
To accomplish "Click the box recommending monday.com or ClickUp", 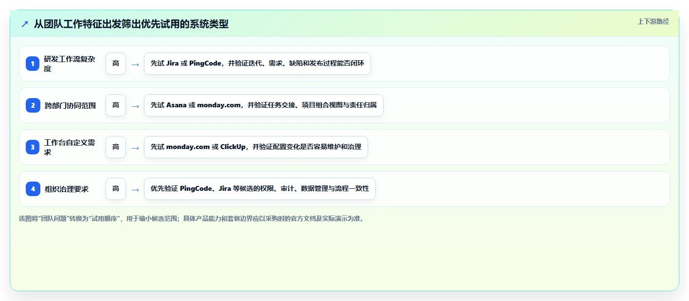I will [256, 147].
